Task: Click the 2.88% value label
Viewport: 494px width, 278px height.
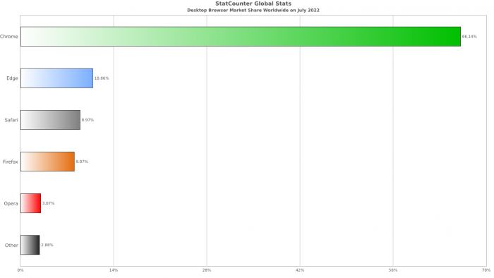Action: pos(47,245)
